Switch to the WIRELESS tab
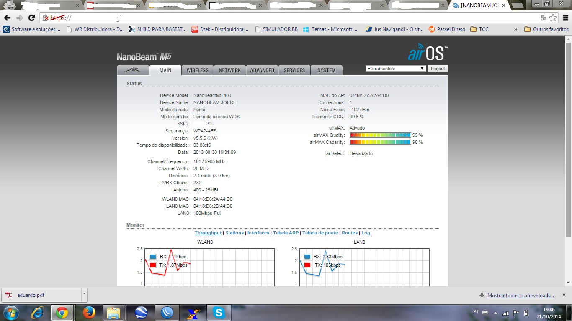 (x=198, y=70)
